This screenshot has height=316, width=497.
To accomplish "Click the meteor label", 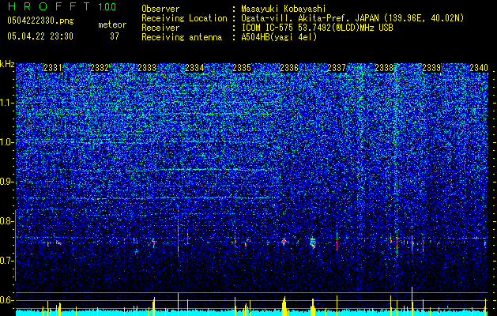I will [112, 24].
